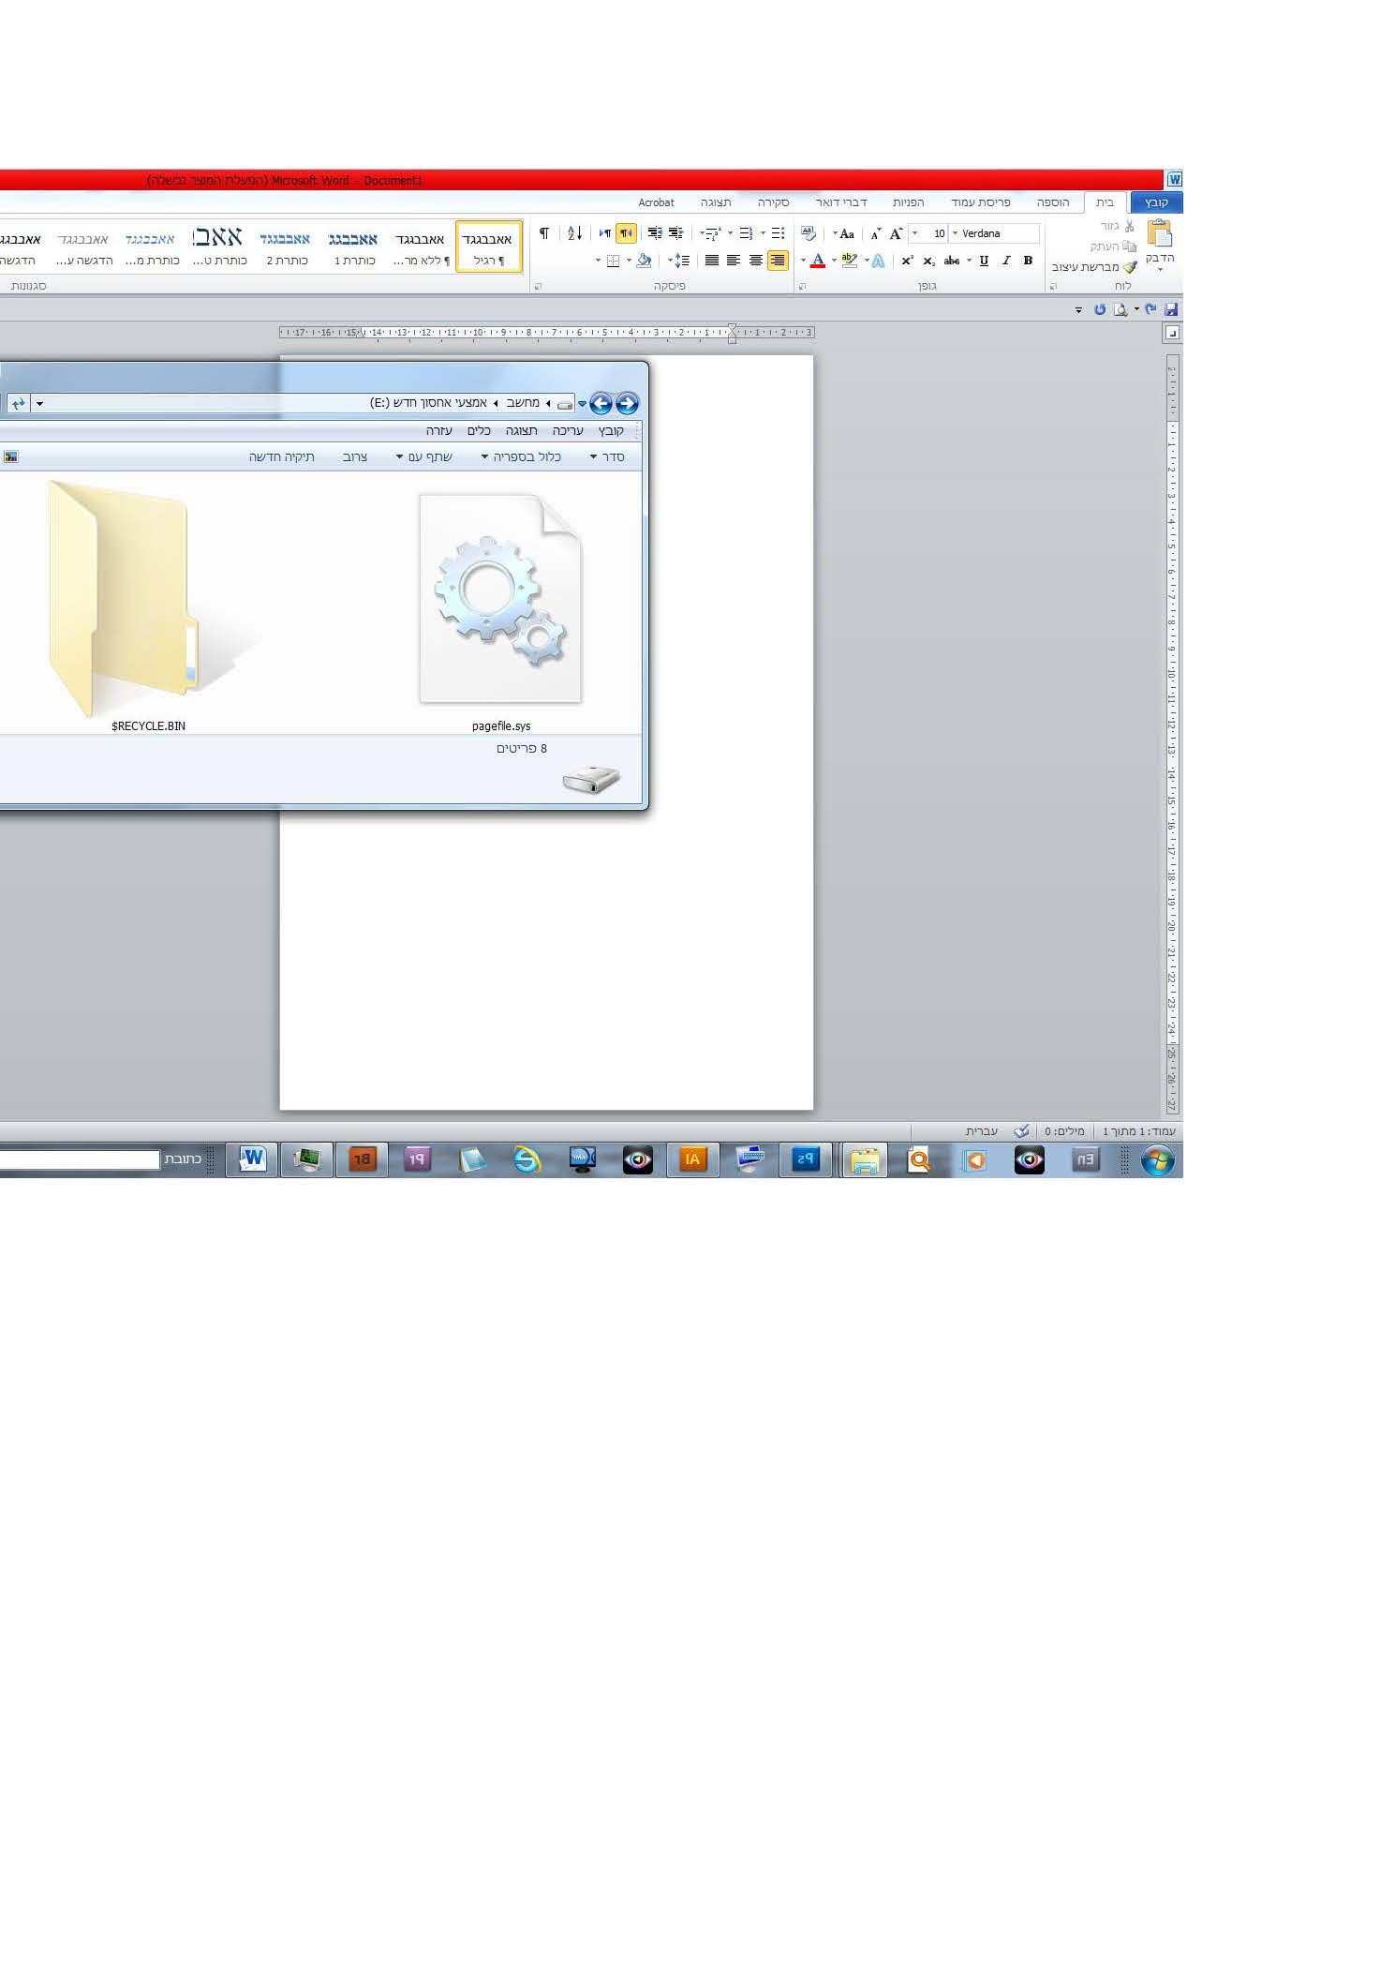Viewport: 1395px width, 1973px height.
Task: Toggle the strikethrough abc icon
Action: coord(952,261)
